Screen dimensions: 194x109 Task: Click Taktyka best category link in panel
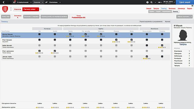tap(183, 45)
